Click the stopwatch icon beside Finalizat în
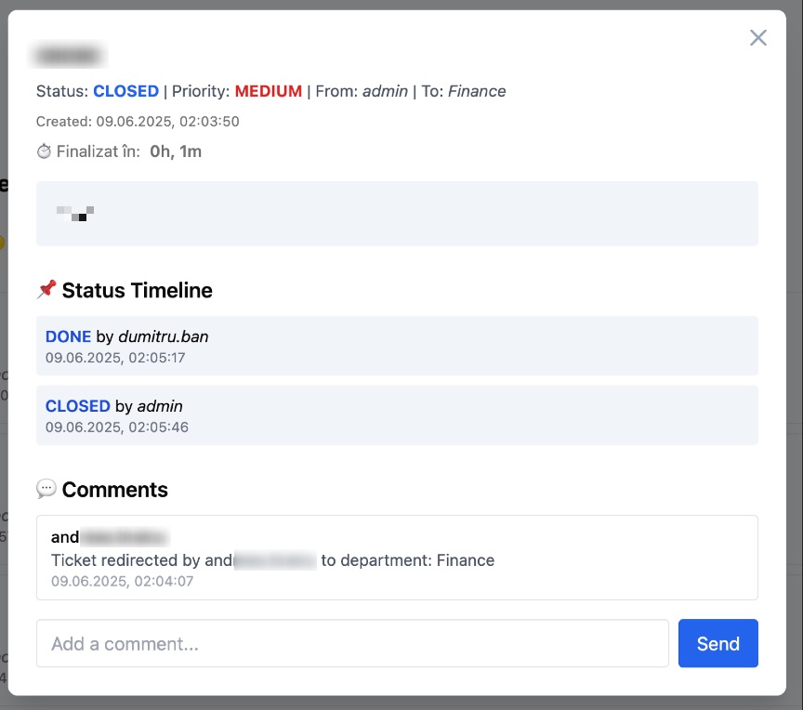803x710 pixels. pyautogui.click(x=44, y=151)
